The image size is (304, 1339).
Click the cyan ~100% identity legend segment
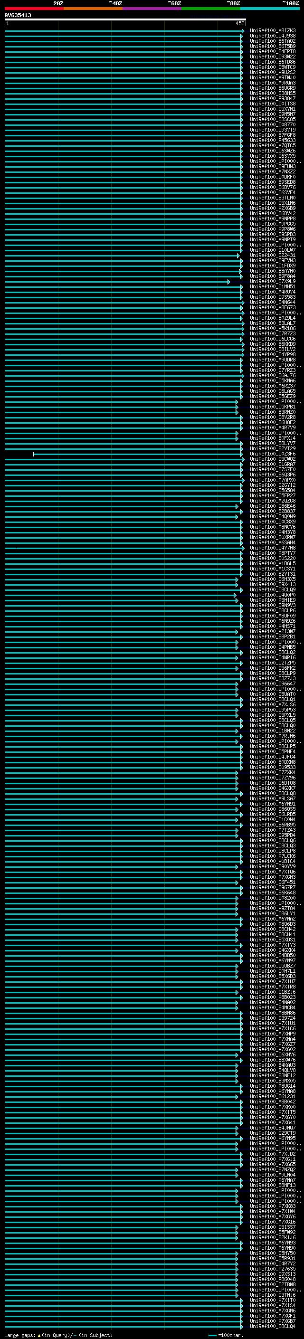(x=270, y=9)
